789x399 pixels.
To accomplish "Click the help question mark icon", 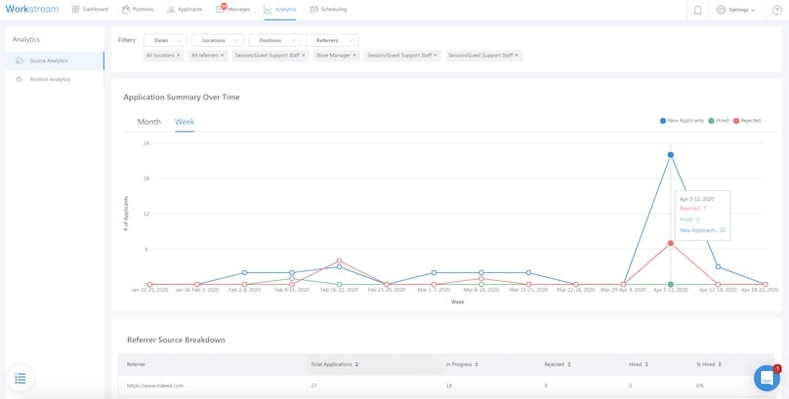I will point(776,10).
